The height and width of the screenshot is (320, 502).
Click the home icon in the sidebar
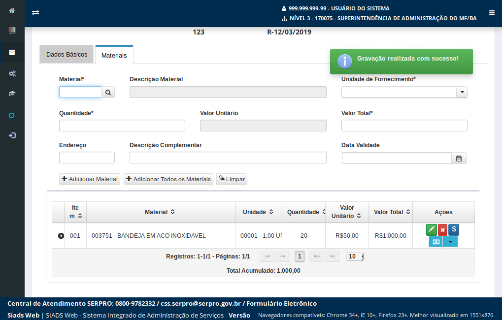point(12,10)
